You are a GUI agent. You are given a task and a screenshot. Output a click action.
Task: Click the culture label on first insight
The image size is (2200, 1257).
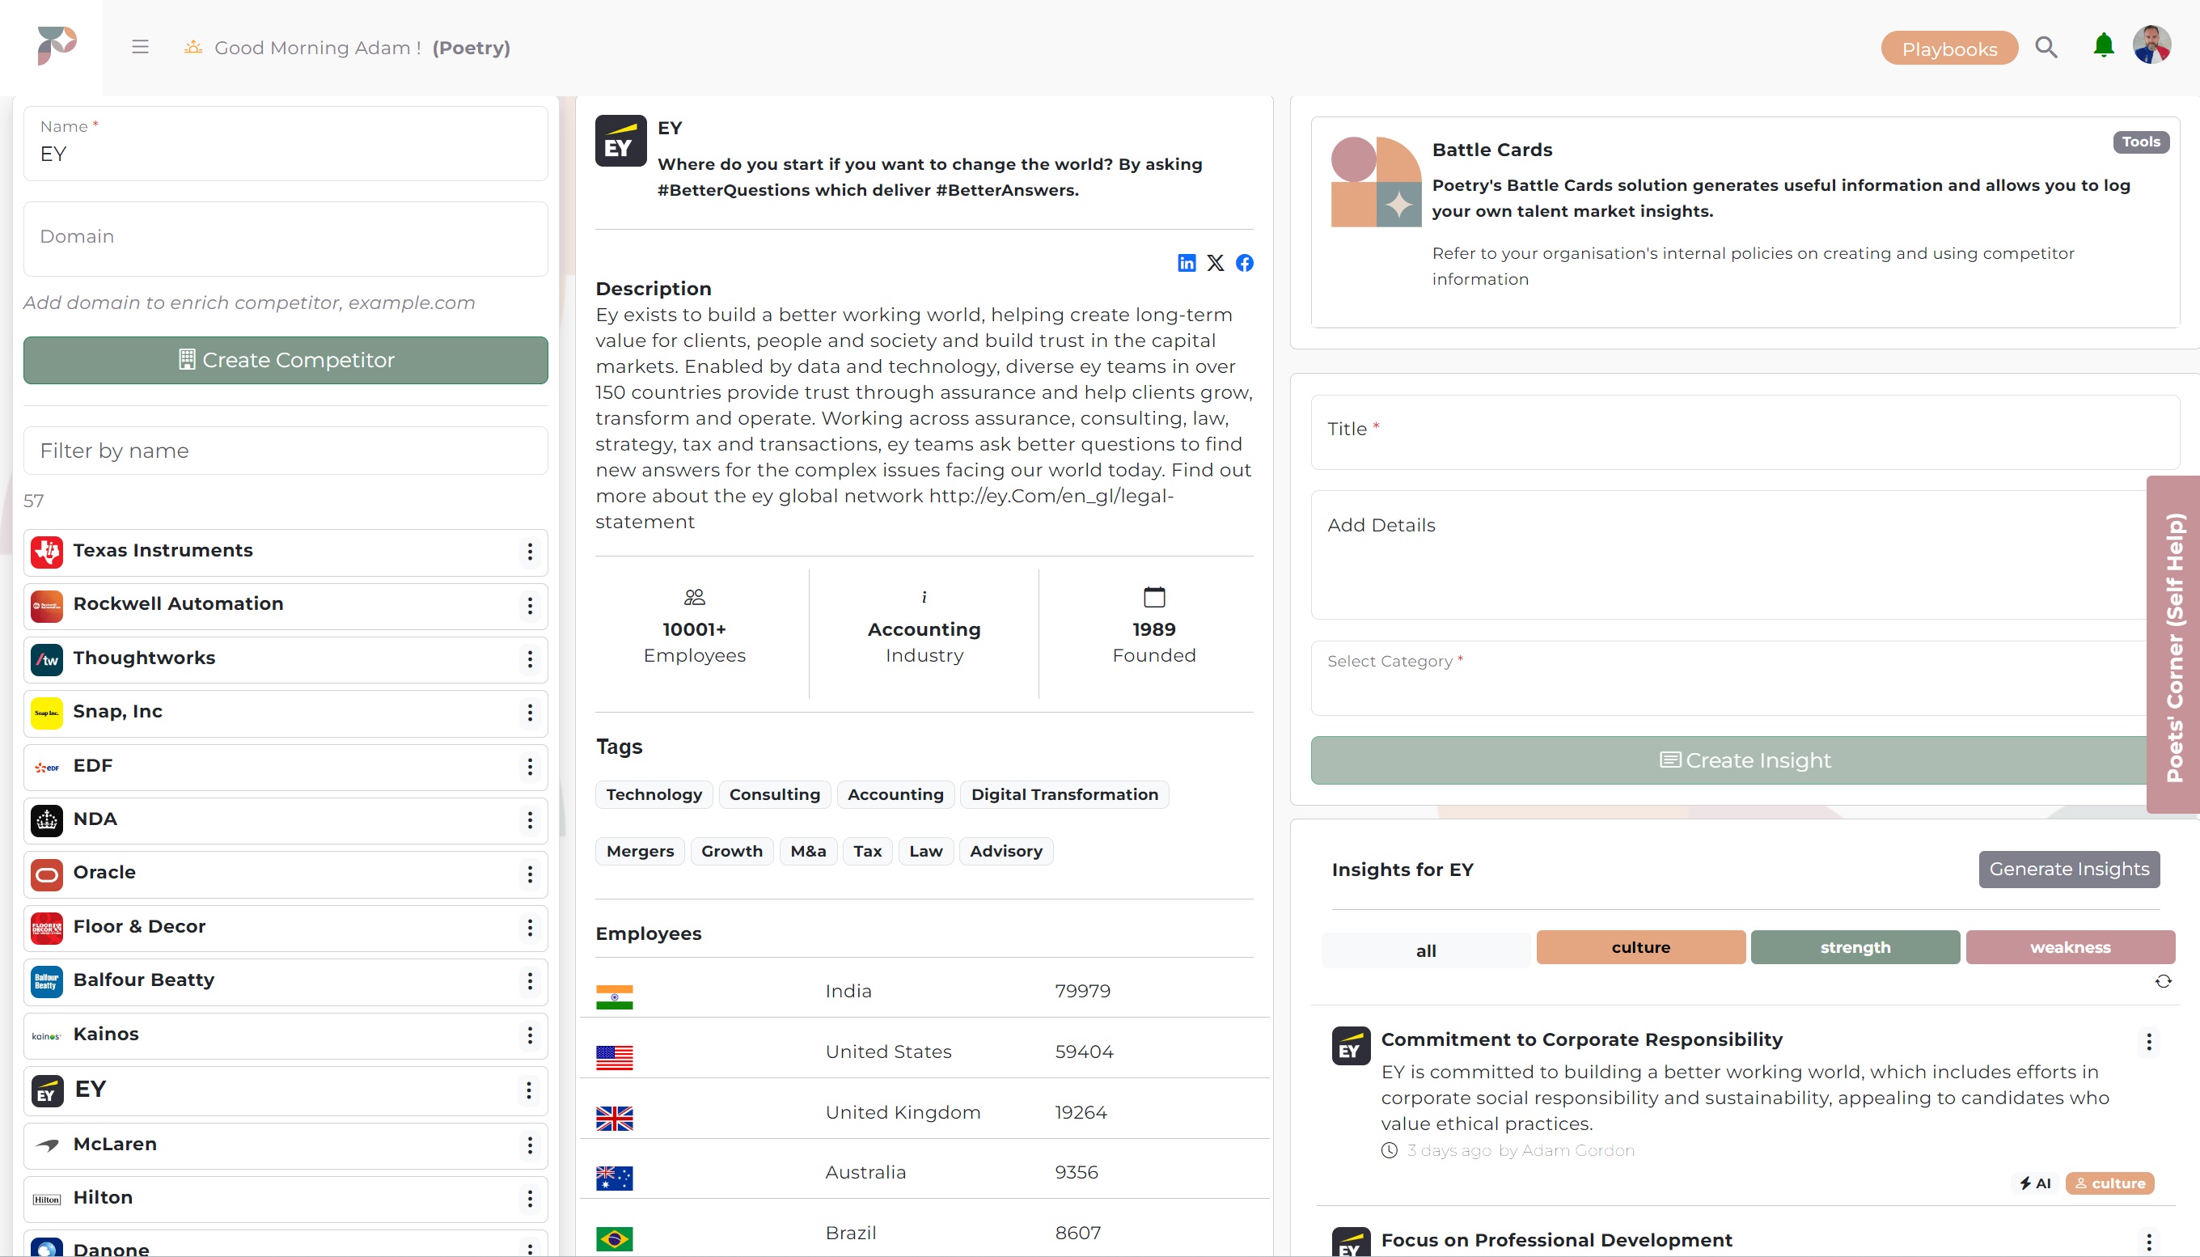[2109, 1183]
